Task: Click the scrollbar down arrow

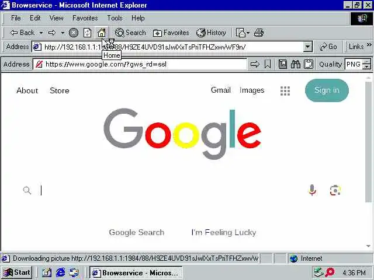Action: (369, 246)
